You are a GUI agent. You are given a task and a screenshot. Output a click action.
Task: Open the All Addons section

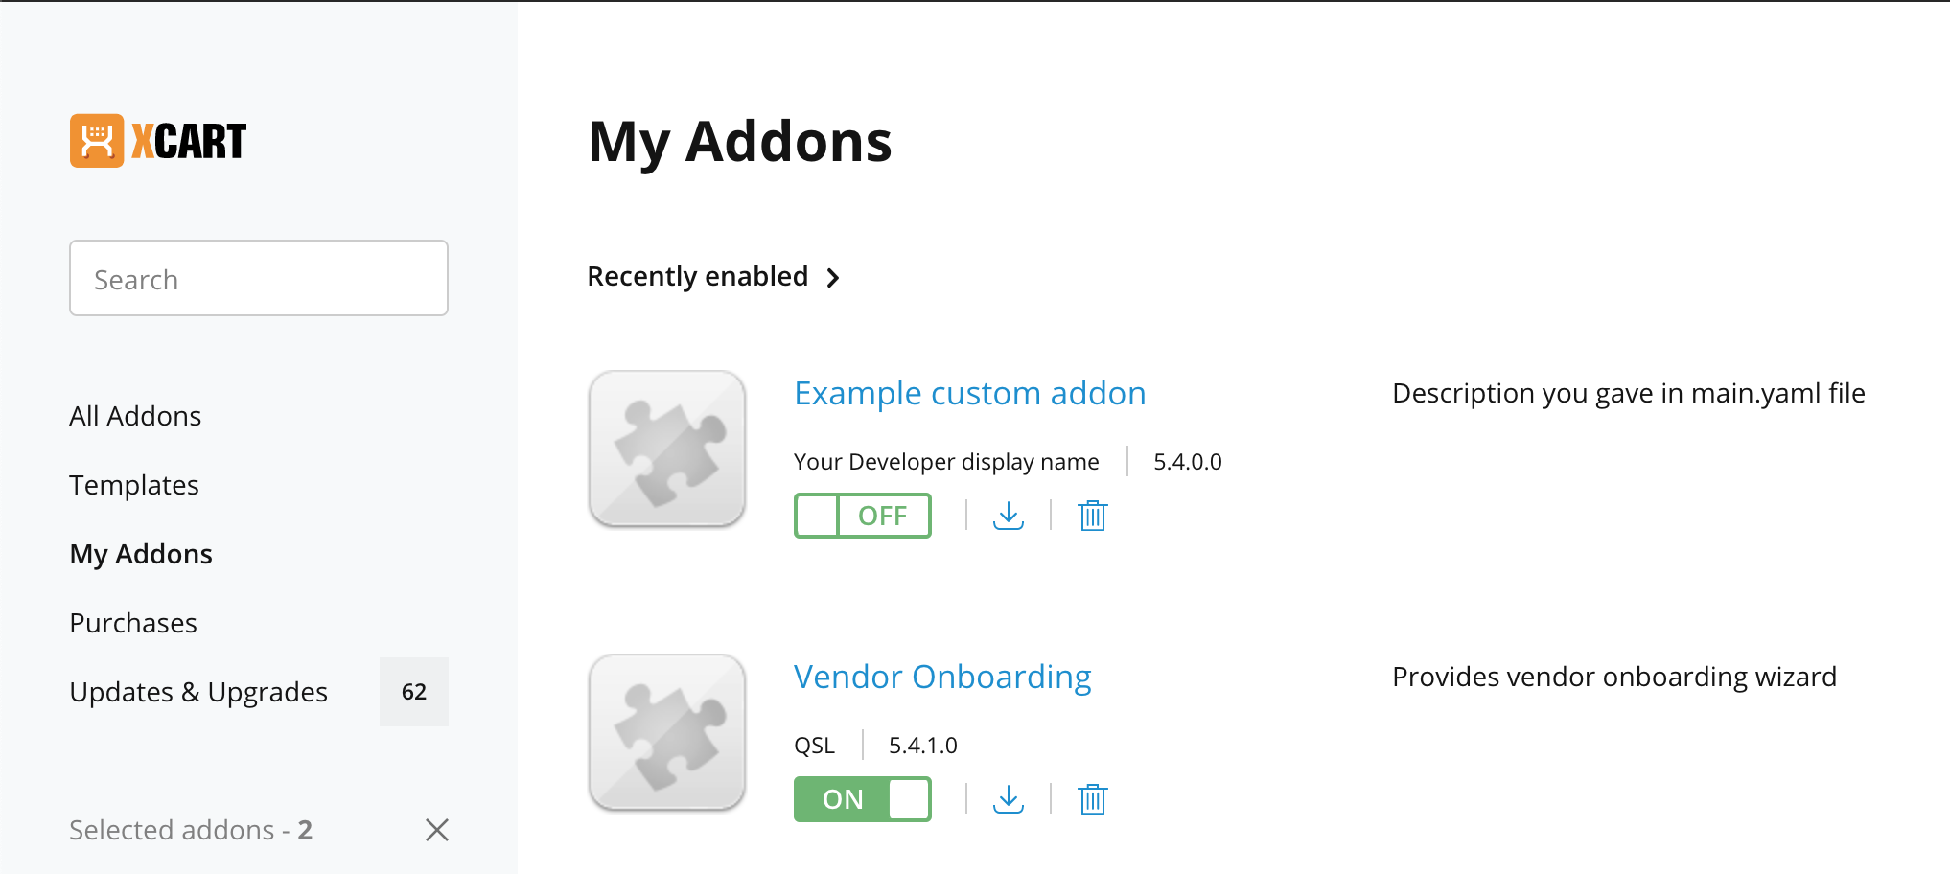pyautogui.click(x=135, y=416)
